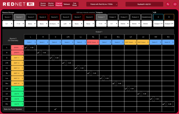This screenshot has width=179, height=114.
Task: Open the ADAT 1.6 input selector
Action: point(17,83)
